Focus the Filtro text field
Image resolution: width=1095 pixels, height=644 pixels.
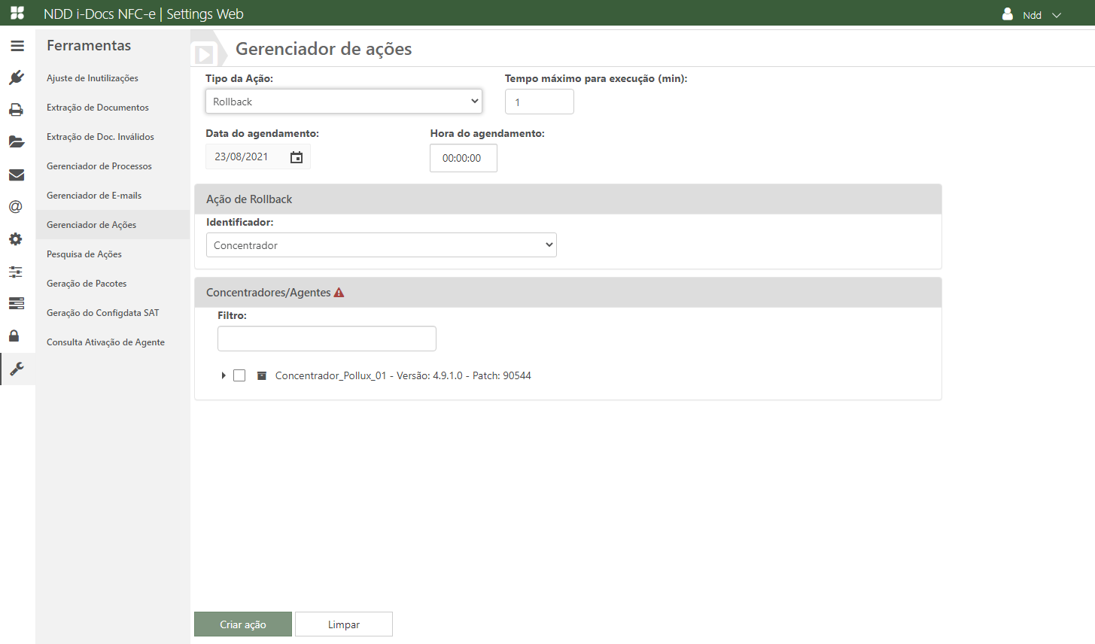click(327, 339)
